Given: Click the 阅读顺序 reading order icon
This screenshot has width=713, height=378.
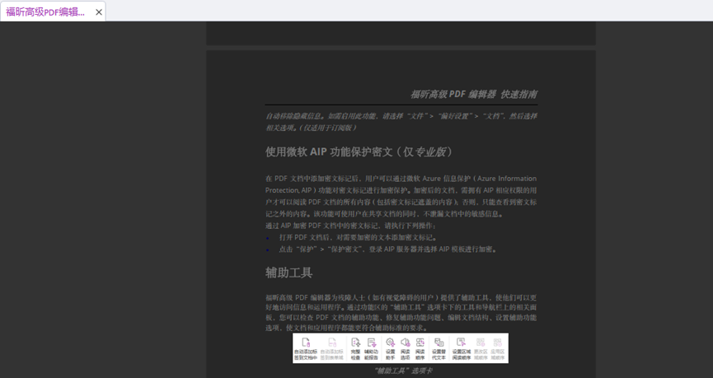Looking at the screenshot, I should (x=420, y=348).
